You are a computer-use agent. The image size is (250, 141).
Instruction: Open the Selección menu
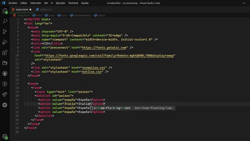coord(36,3)
